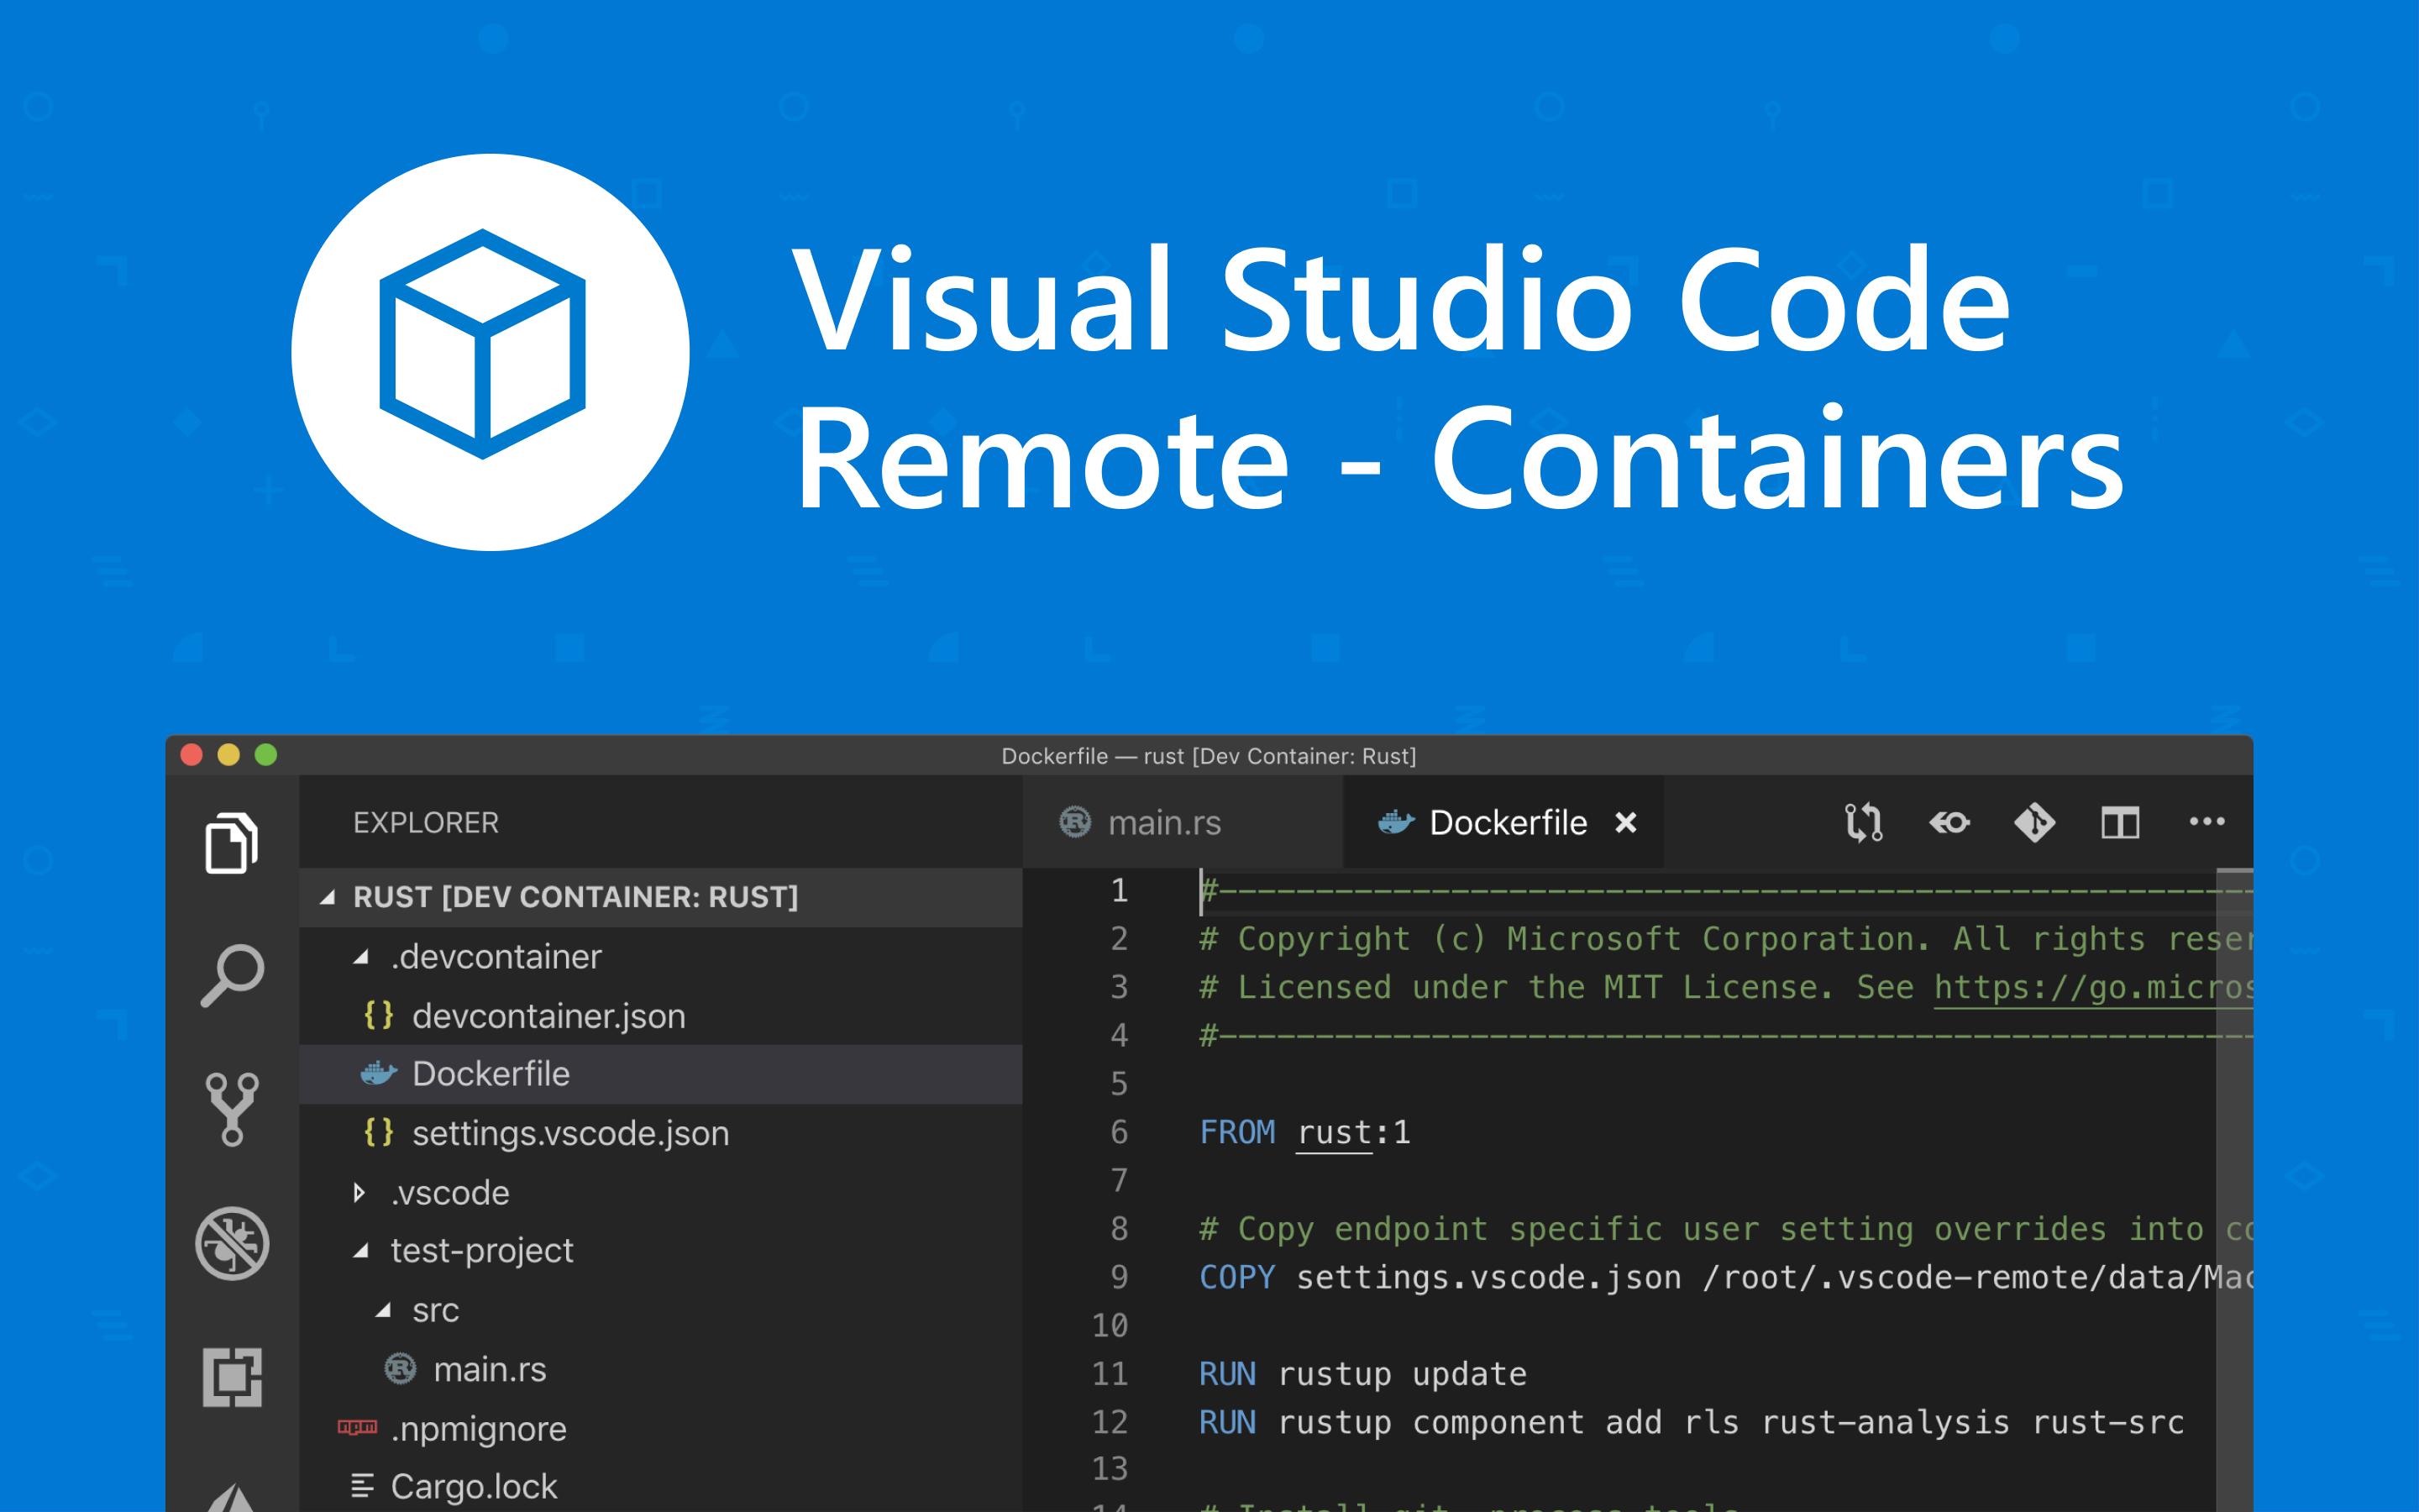The height and width of the screenshot is (1512, 2419).
Task: Click the Git logo icon in editor toolbar
Action: [2036, 822]
